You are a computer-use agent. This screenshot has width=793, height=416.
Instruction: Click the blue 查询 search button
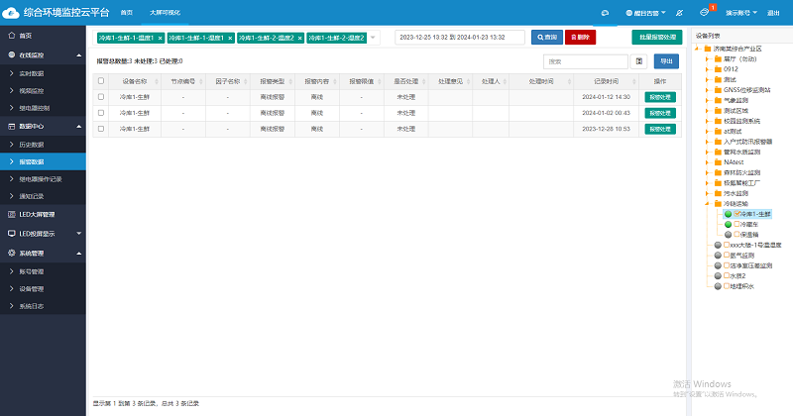546,37
